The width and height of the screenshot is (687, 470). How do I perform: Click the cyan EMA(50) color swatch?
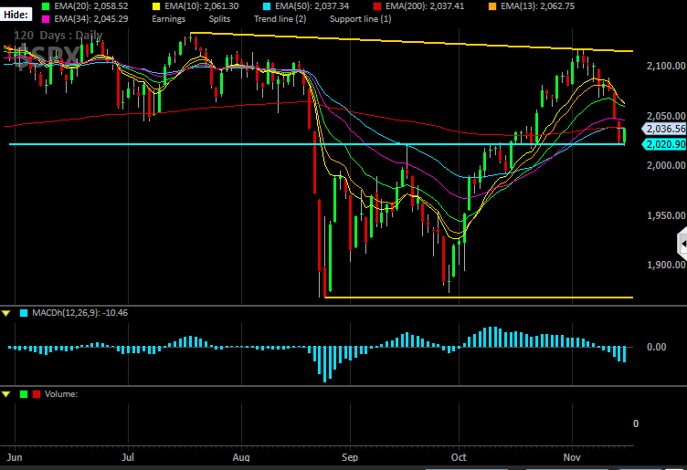267,6
